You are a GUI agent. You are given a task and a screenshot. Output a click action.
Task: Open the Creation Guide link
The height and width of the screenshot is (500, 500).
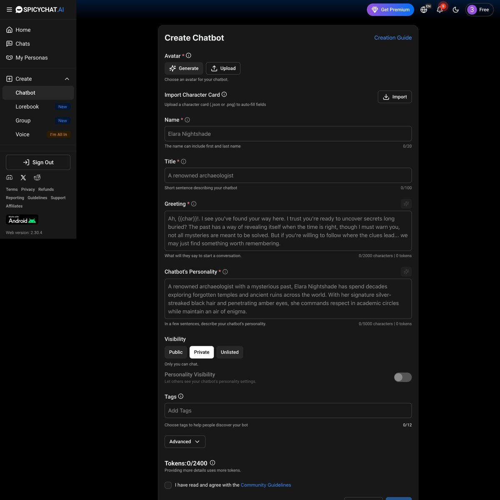pos(393,37)
